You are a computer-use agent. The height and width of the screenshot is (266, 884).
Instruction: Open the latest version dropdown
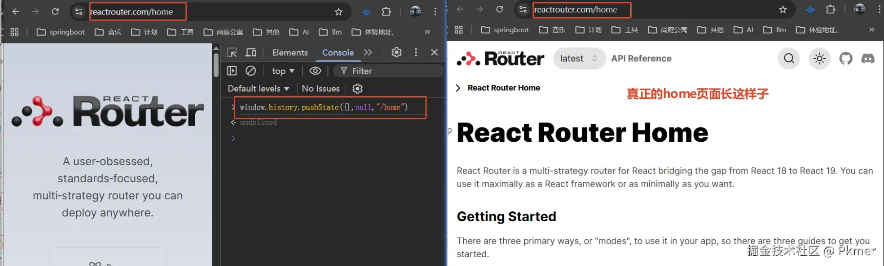(x=579, y=58)
